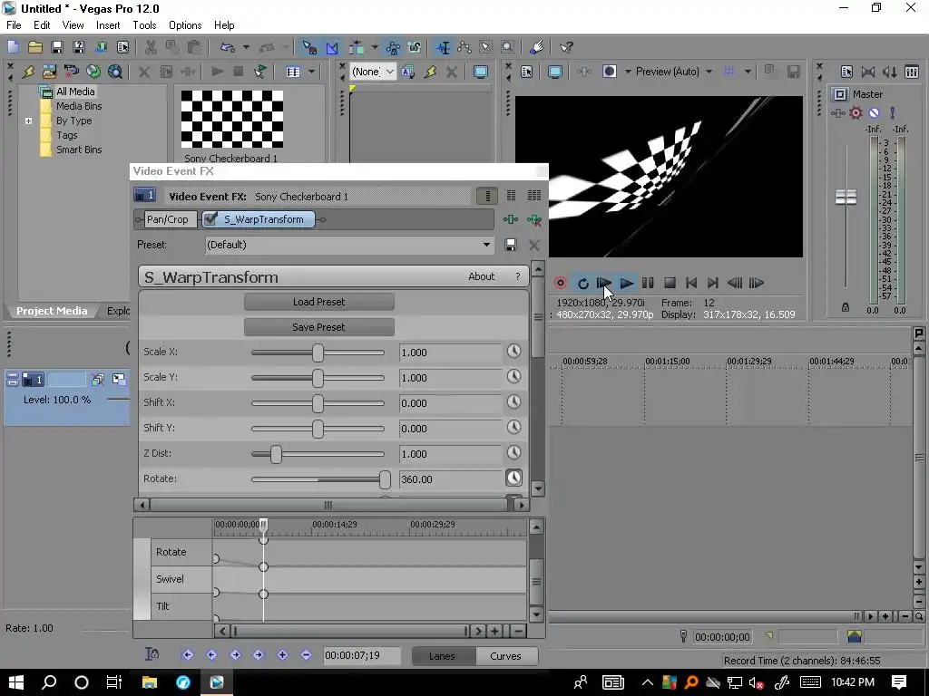
Task: Select the Sony Checkerboard 1 thumbnail
Action: [x=231, y=119]
